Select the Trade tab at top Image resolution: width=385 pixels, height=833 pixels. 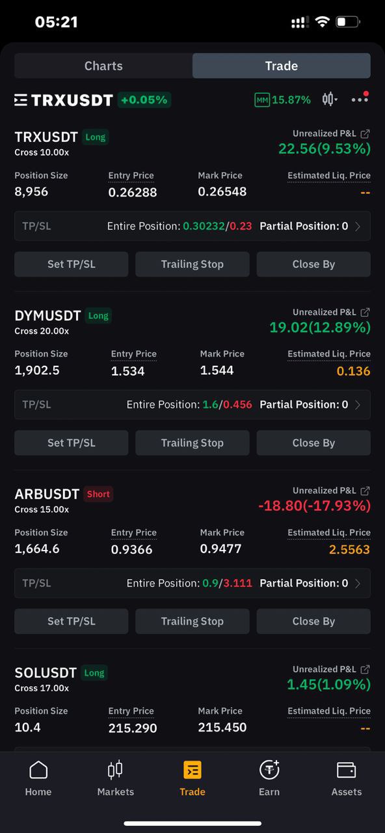pyautogui.click(x=281, y=65)
